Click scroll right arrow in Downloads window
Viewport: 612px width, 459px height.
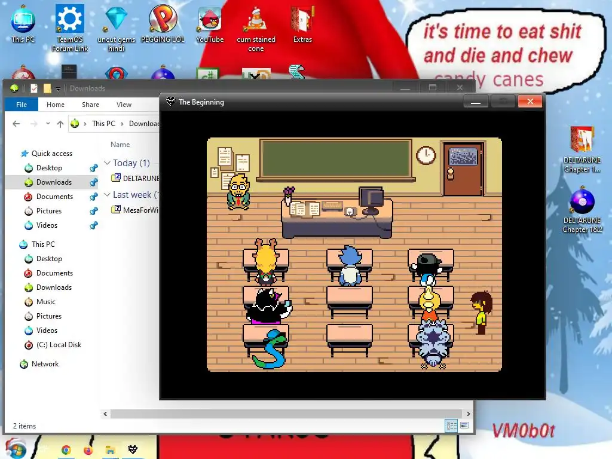pos(468,414)
